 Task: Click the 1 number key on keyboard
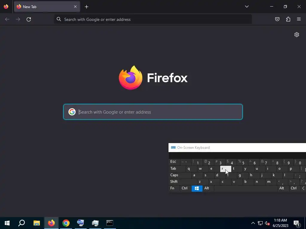click(x=197, y=162)
